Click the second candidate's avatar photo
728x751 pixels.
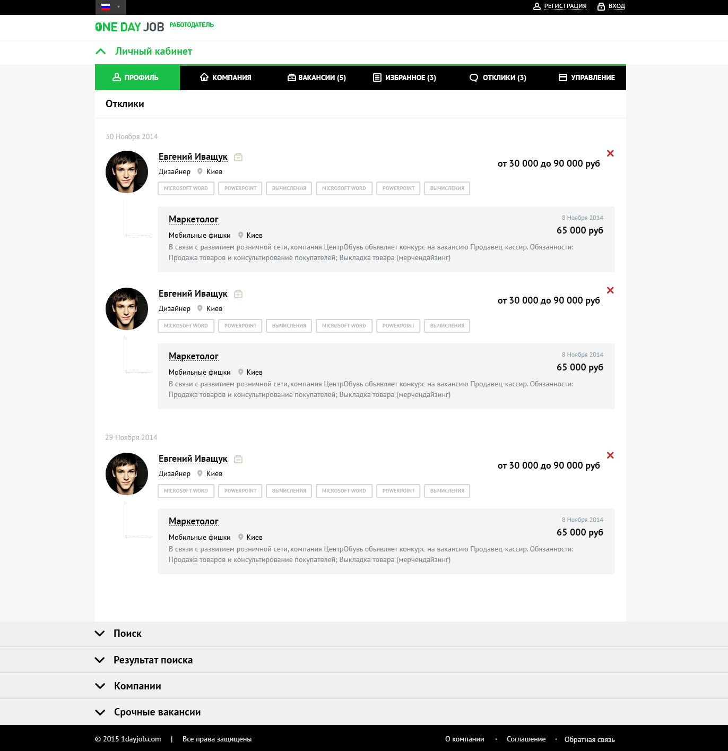pyautogui.click(x=127, y=309)
